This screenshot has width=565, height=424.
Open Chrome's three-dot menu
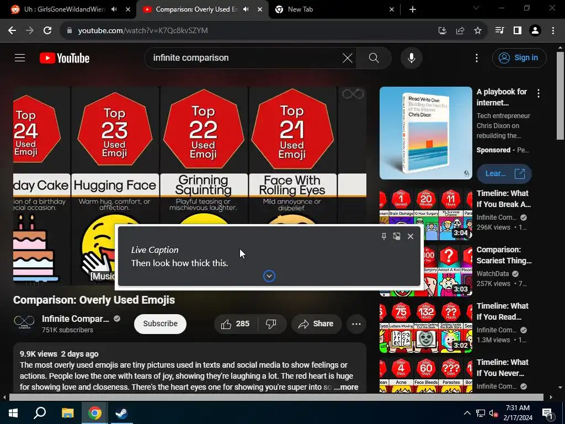tap(553, 31)
